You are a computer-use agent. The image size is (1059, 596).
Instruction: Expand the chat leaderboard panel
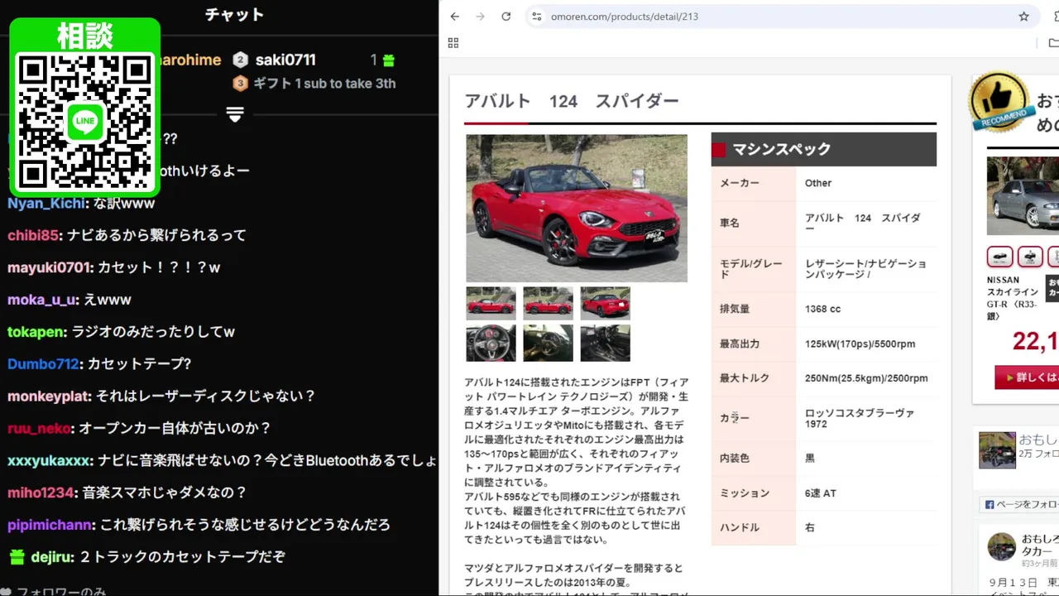tap(235, 114)
